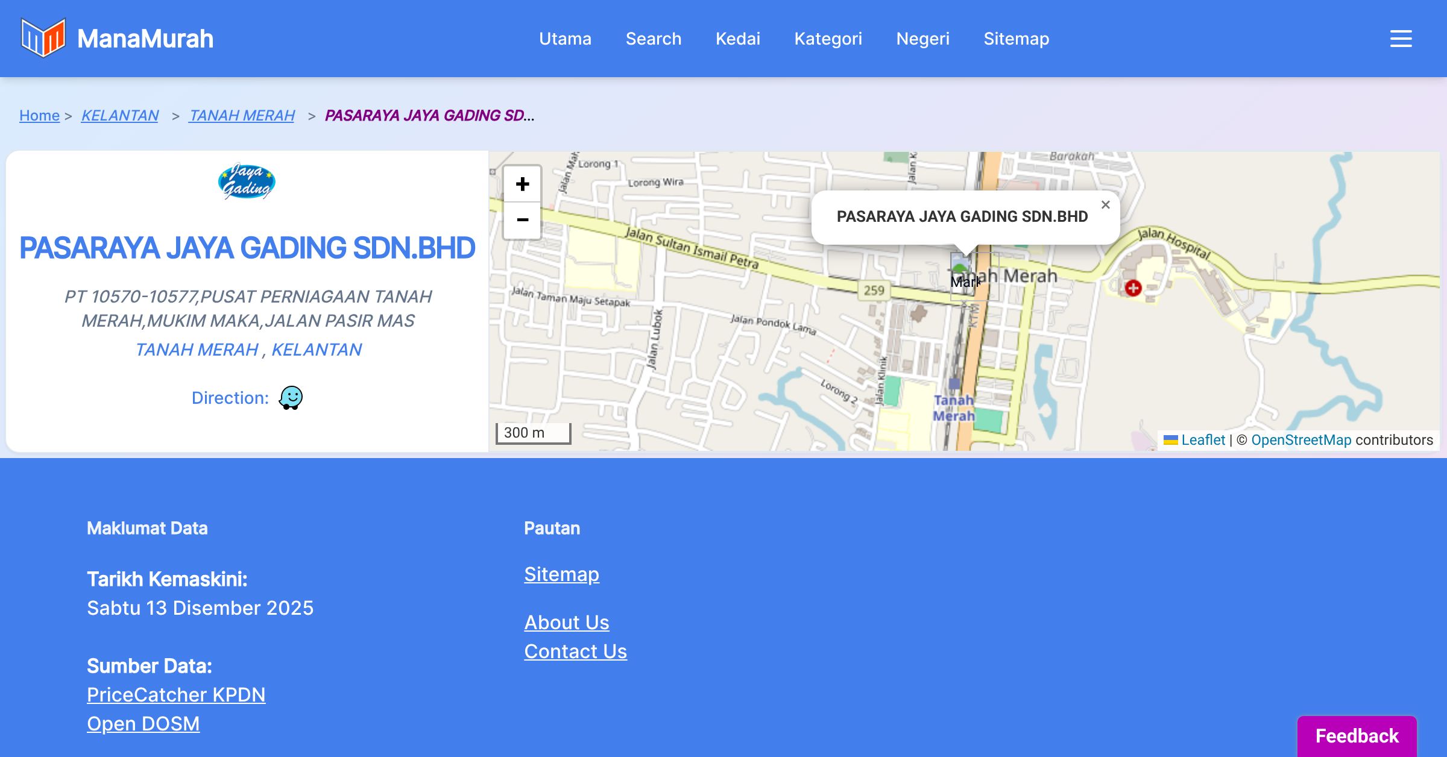Open the hamburger menu
Viewport: 1447px width, 757px height.
click(1401, 39)
